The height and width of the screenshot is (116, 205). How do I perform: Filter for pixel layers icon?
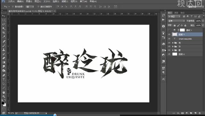click(184, 16)
